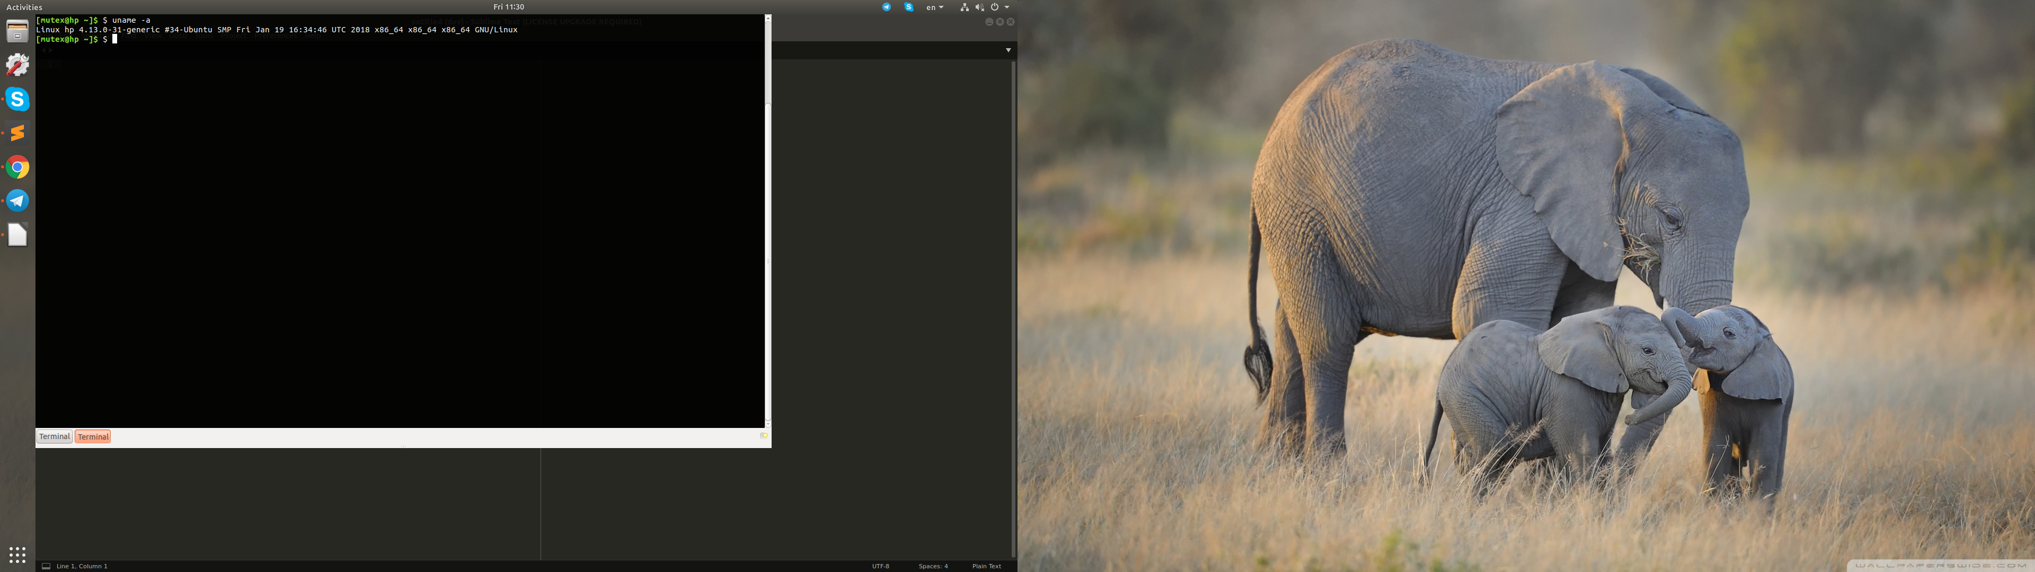Select the orange highlighted Terminal tab
Viewport: 2035px width, 572px height.
(93, 437)
